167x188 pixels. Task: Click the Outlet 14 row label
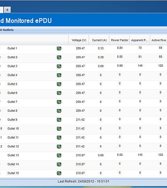tap(13, 164)
